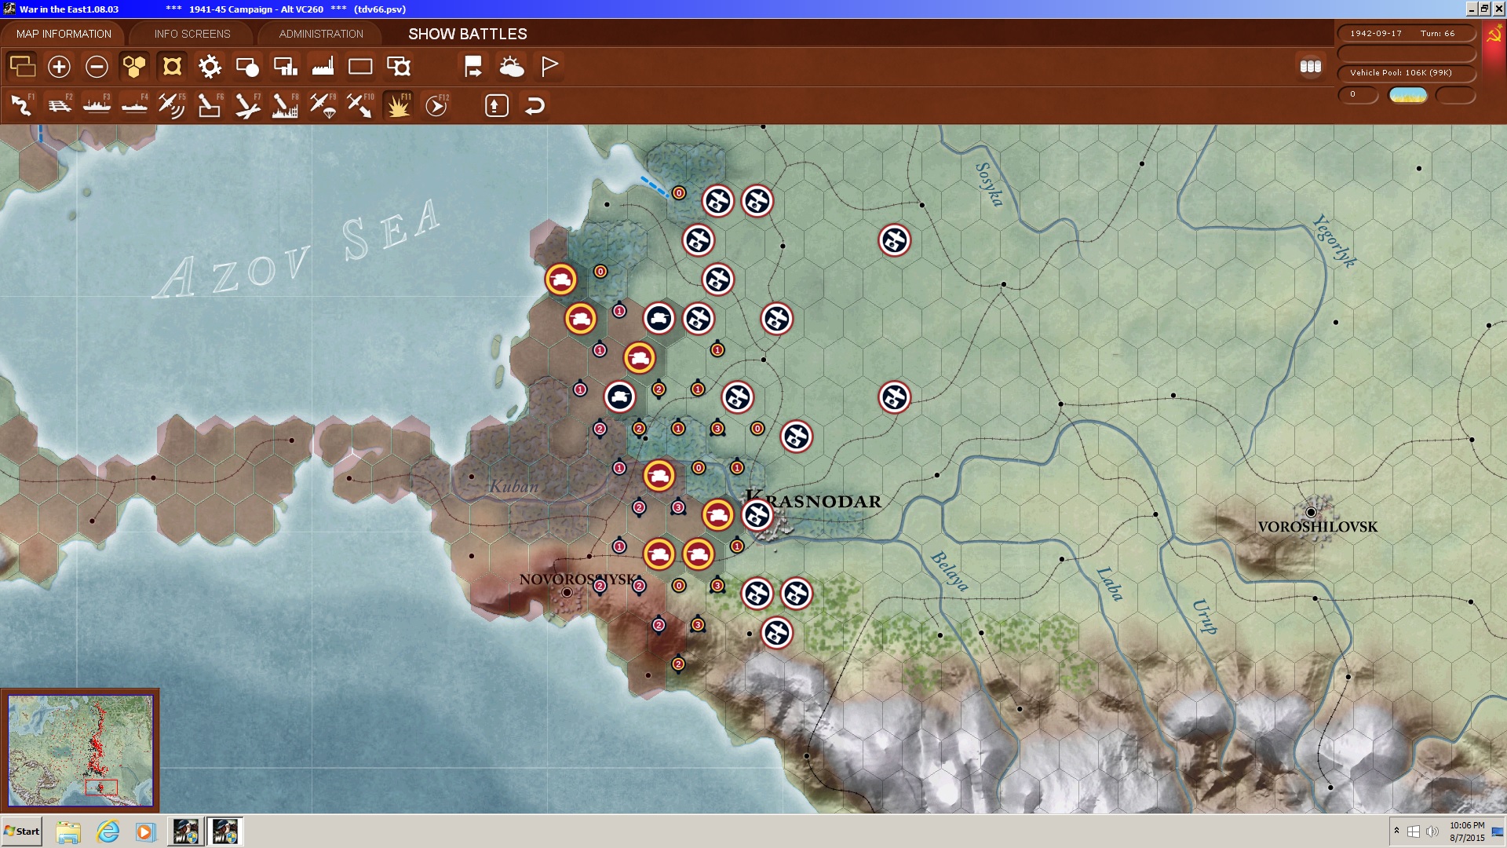1507x848 pixels.
Task: Click the rectangle-with-circle toolbar icon
Action: [x=247, y=67]
